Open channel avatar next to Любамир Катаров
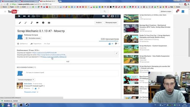This screenshot has height=107, width=190. (x=20, y=37)
